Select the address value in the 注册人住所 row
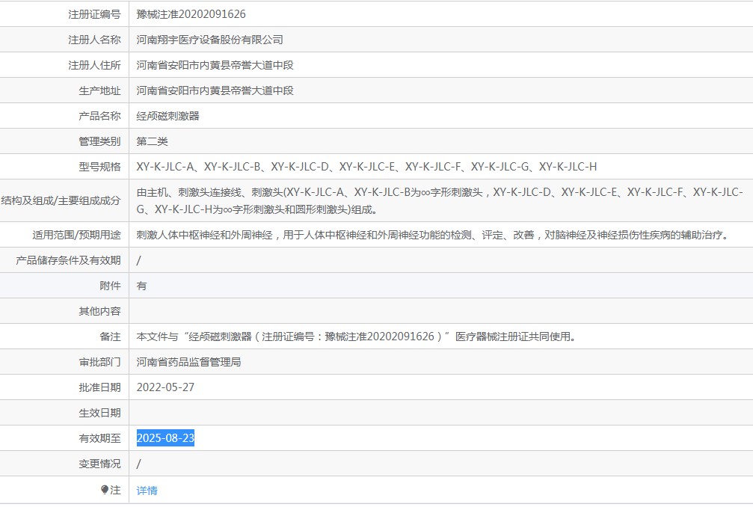Viewport: 753px width, 513px height. point(215,65)
